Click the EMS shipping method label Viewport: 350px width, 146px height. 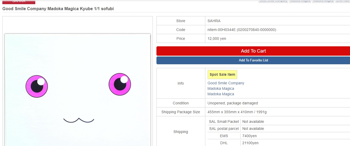224,136
